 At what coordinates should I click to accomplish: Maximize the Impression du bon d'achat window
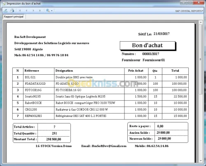click(190, 2)
